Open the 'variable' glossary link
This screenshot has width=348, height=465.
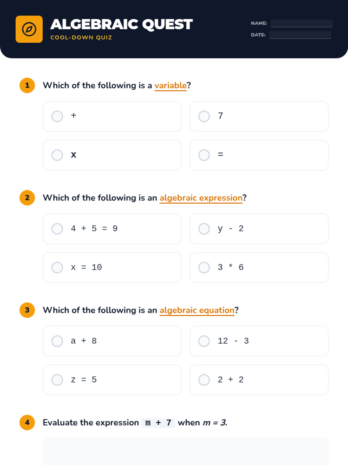(x=171, y=85)
